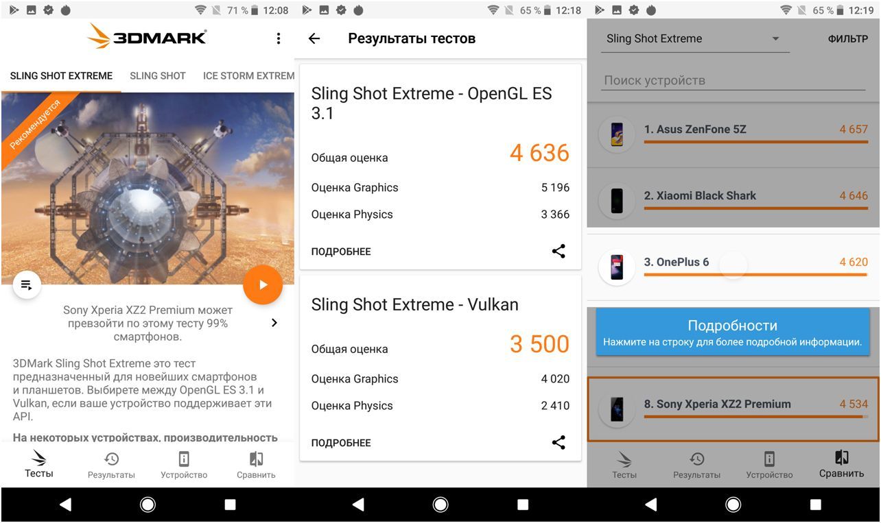Open the Sling Shot Extreme benchmark dropdown

pos(695,38)
